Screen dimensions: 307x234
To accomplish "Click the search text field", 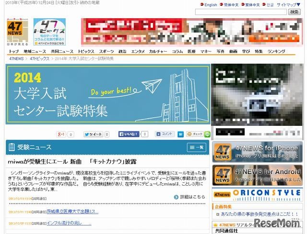I will pyautogui.click(x=241, y=12).
